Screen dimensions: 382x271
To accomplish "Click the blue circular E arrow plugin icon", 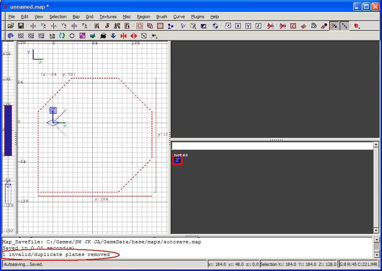I will pos(11,36).
